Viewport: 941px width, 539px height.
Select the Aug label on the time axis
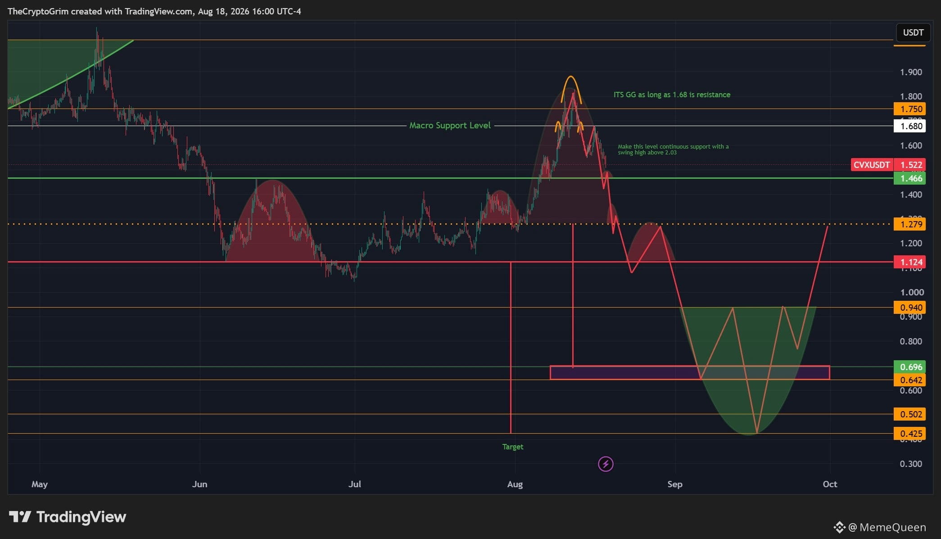515,485
